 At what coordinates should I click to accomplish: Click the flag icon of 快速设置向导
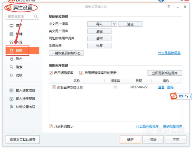point(11,107)
